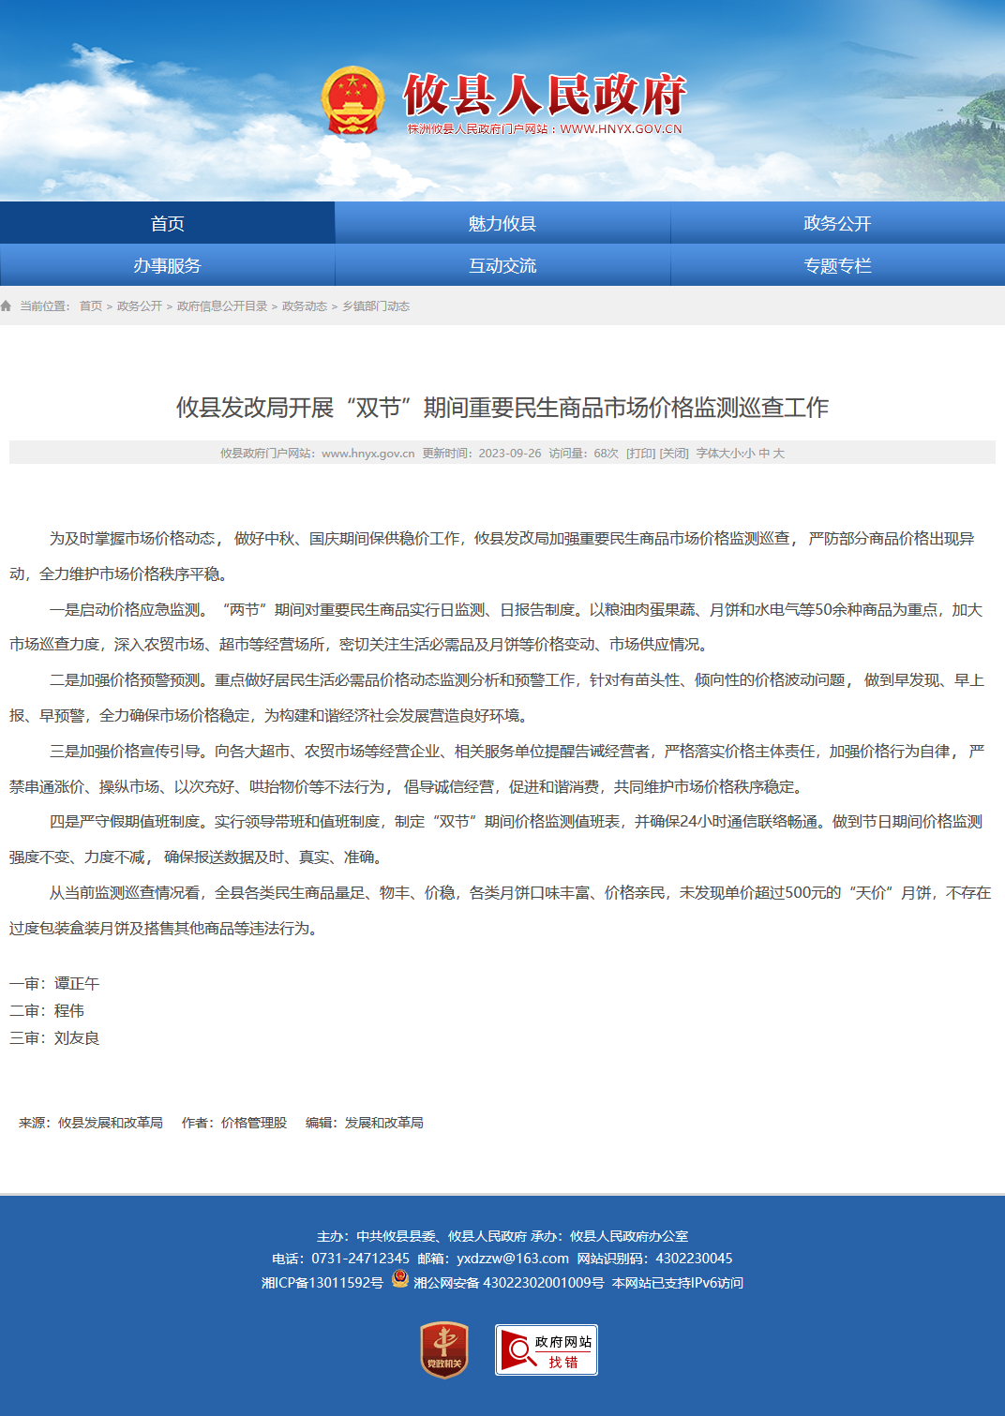
Task: Click the 政府网站找错 badge
Action: click(547, 1349)
